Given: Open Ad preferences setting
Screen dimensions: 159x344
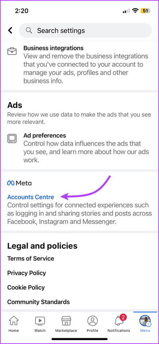Looking at the screenshot, I should pos(79,148).
